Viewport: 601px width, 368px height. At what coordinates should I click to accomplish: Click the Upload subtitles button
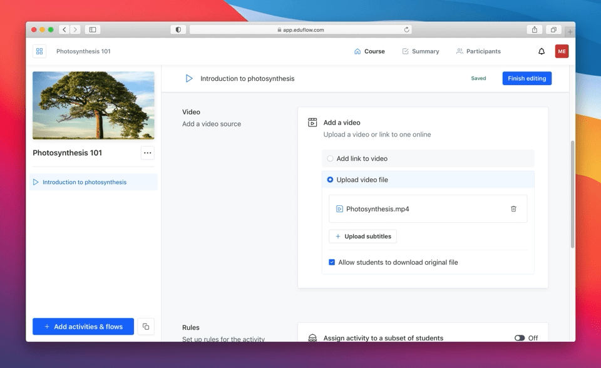pyautogui.click(x=362, y=236)
